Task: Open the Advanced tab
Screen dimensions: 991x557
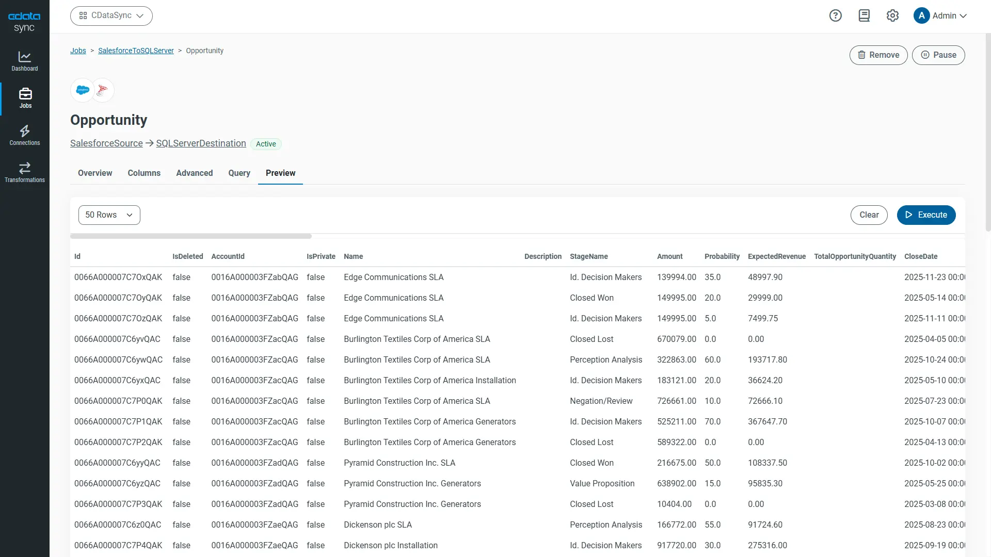Action: tap(194, 173)
